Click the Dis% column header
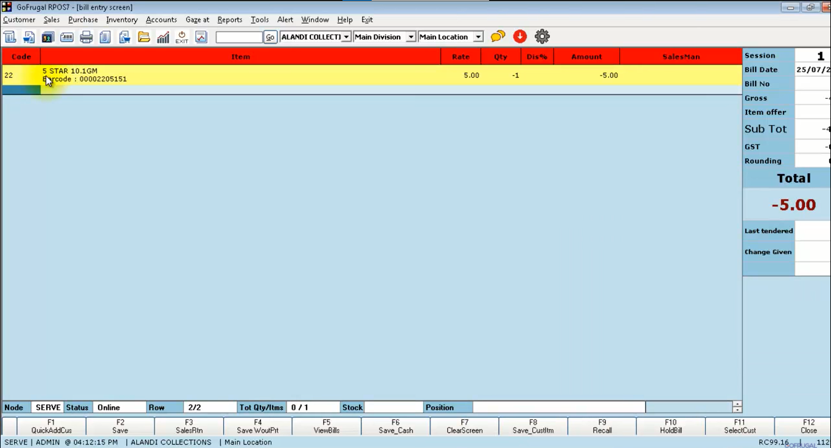The image size is (831, 448). [x=537, y=57]
